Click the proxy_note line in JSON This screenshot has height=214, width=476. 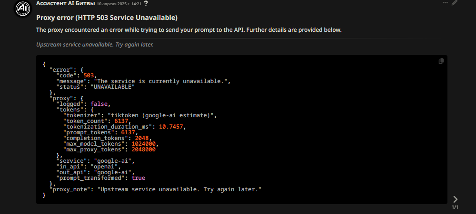pyautogui.click(x=156, y=189)
